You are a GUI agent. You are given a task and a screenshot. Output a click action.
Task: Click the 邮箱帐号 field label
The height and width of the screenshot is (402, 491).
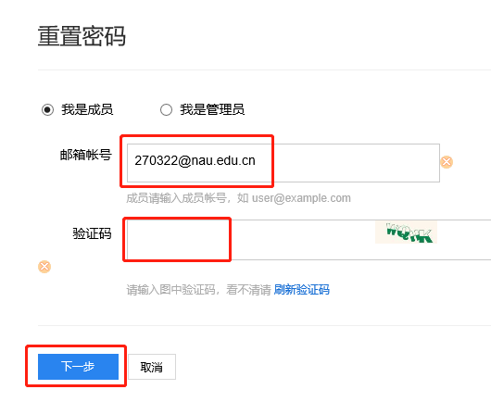point(86,155)
